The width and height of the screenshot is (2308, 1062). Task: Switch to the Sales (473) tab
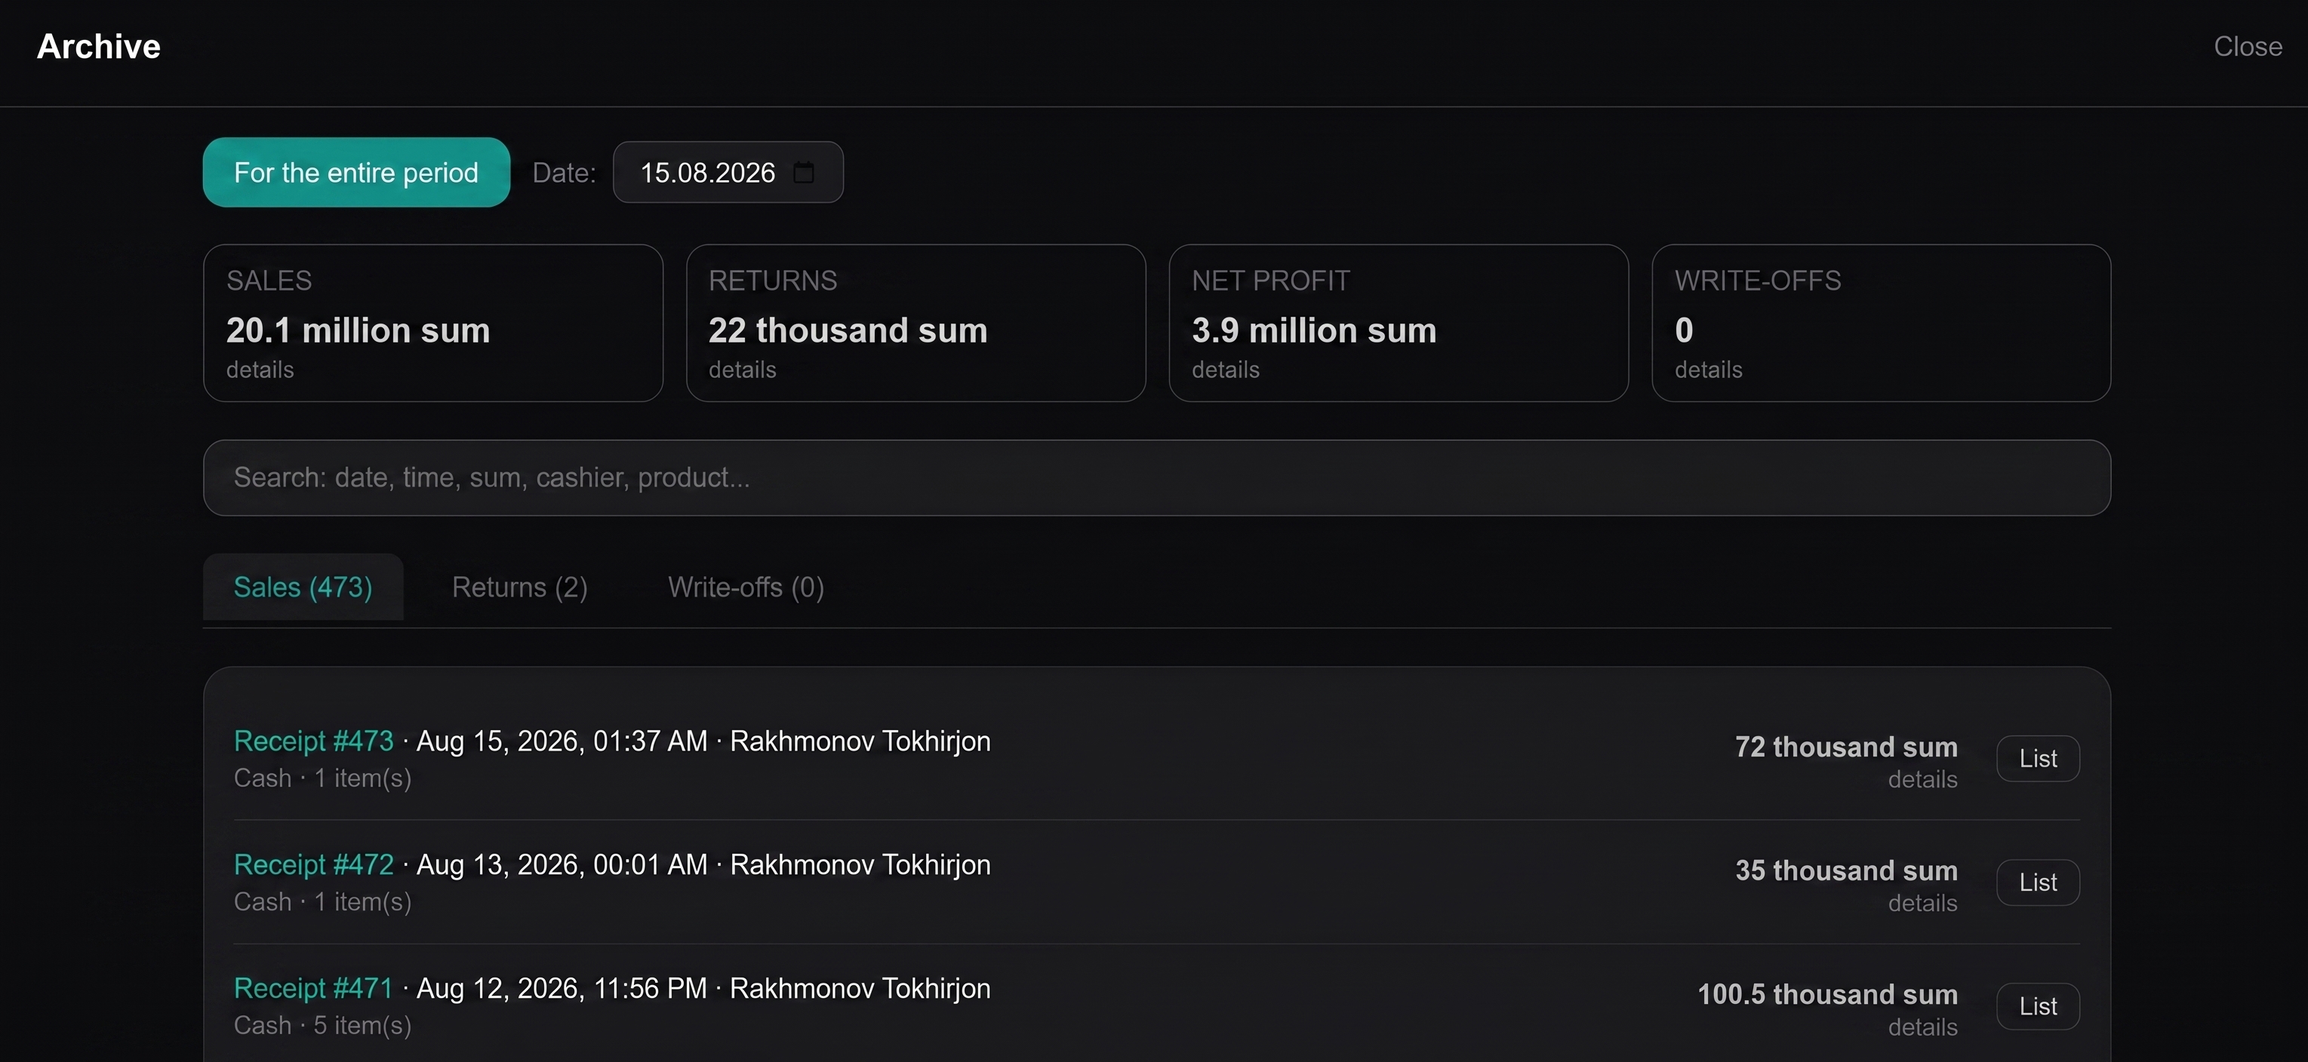(303, 588)
